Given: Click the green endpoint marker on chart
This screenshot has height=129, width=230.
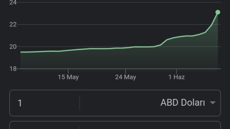Looking at the screenshot, I should (218, 12).
